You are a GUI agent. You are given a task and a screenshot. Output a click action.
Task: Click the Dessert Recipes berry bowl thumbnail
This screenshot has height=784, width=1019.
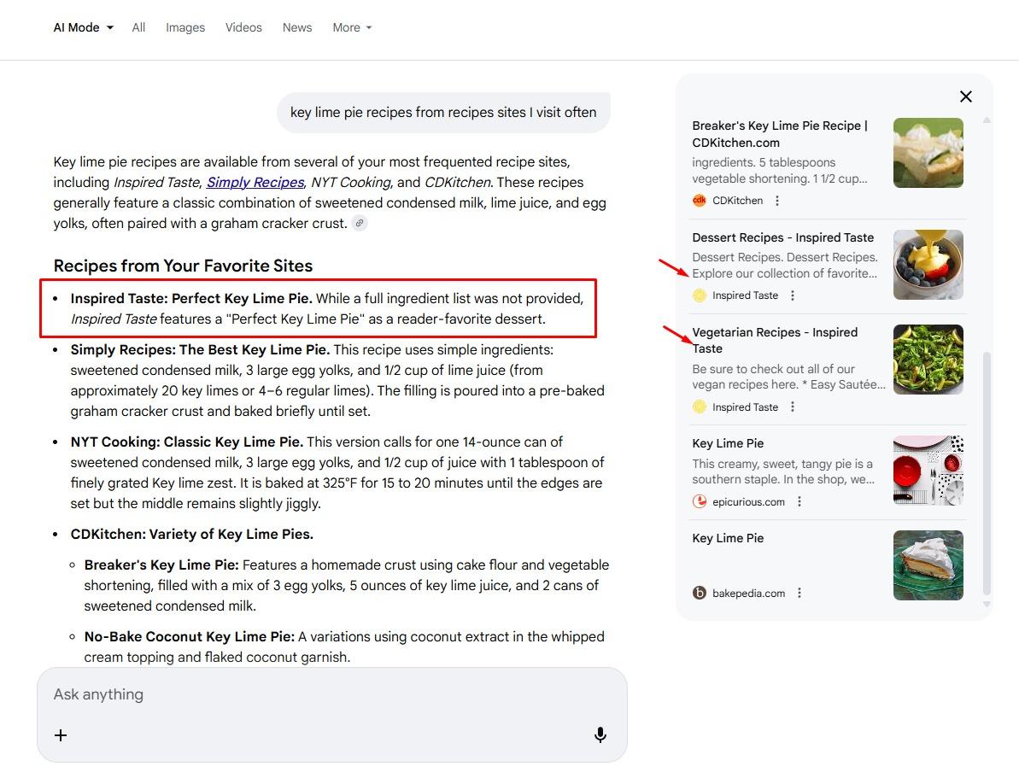pos(928,265)
